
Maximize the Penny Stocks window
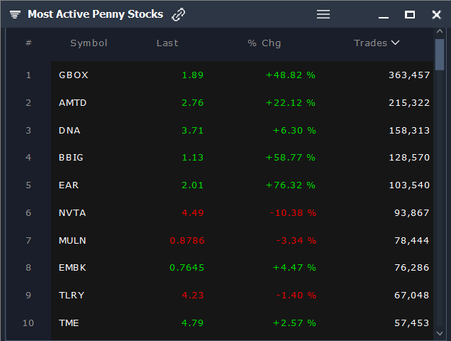410,14
